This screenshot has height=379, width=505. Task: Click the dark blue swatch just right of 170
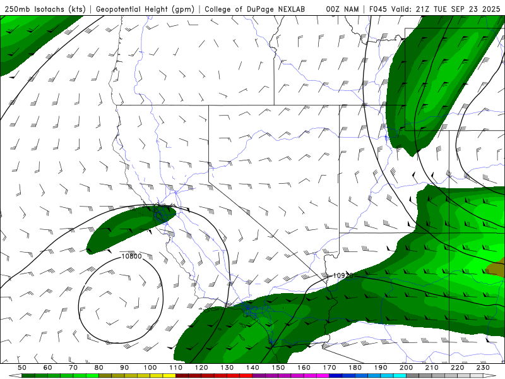[336, 376]
